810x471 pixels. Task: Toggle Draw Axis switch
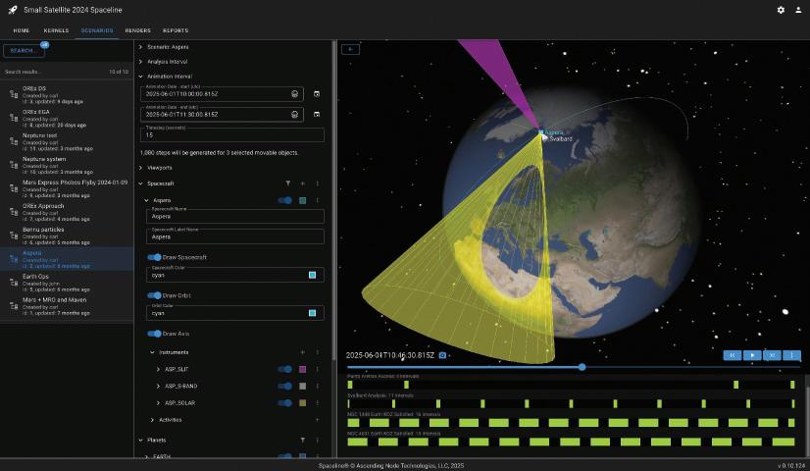(x=155, y=334)
